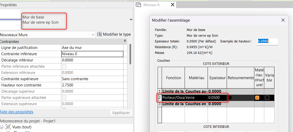Toggle the Partie supérieure attachée checkbox

pyautogui.click(x=64, y=98)
